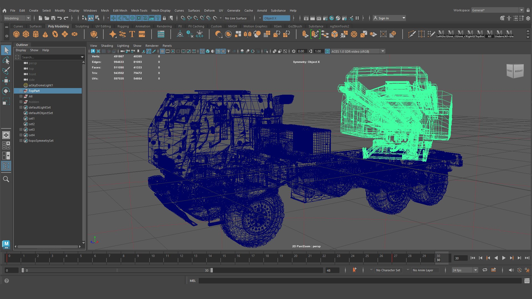Toggle the Outliner panel layout button
The image size is (532, 299).
pyautogui.click(x=6, y=166)
